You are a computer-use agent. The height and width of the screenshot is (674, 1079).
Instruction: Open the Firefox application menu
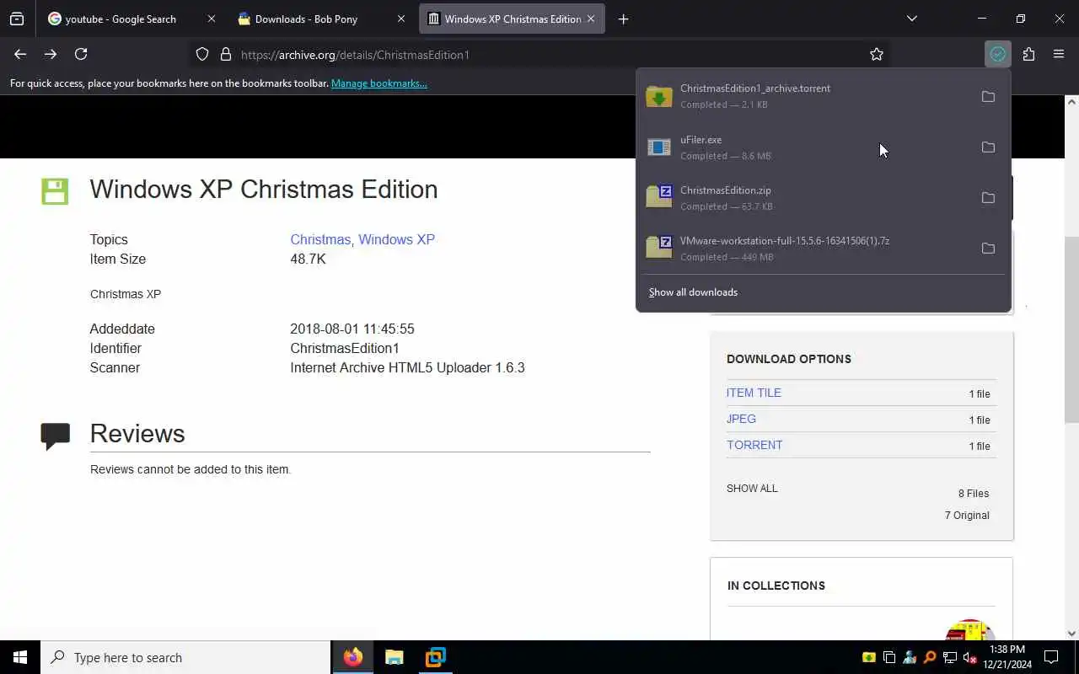pyautogui.click(x=1059, y=54)
